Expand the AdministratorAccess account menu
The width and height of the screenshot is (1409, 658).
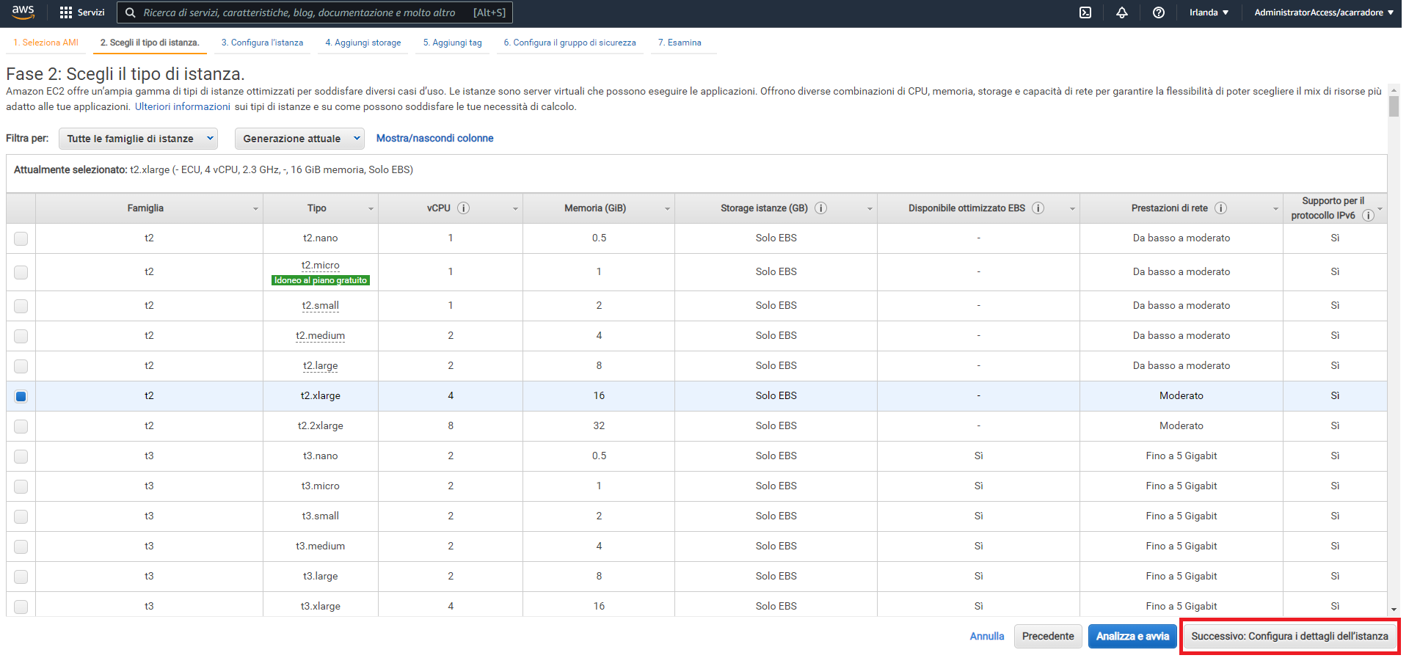click(x=1324, y=12)
